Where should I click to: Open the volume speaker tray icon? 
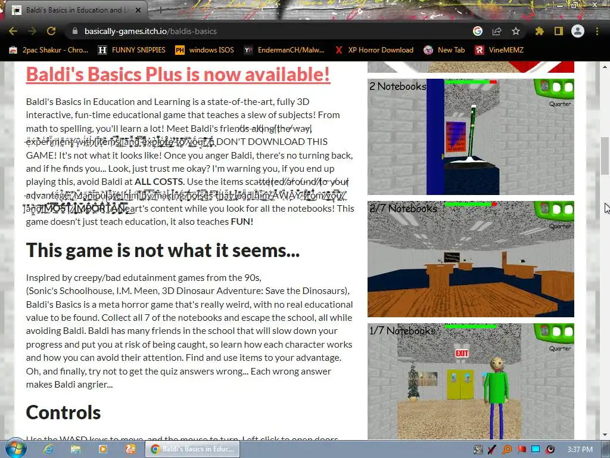click(x=550, y=450)
